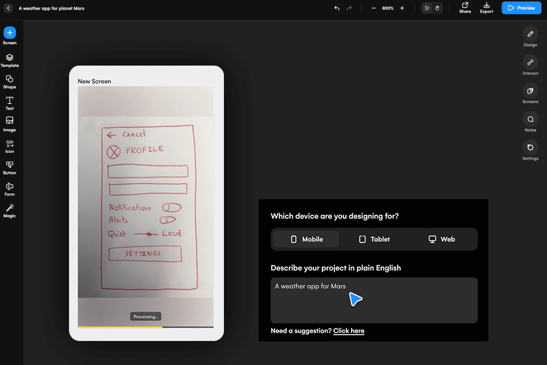Choose Mobile as the device
This screenshot has height=365, width=547.
[x=307, y=240]
